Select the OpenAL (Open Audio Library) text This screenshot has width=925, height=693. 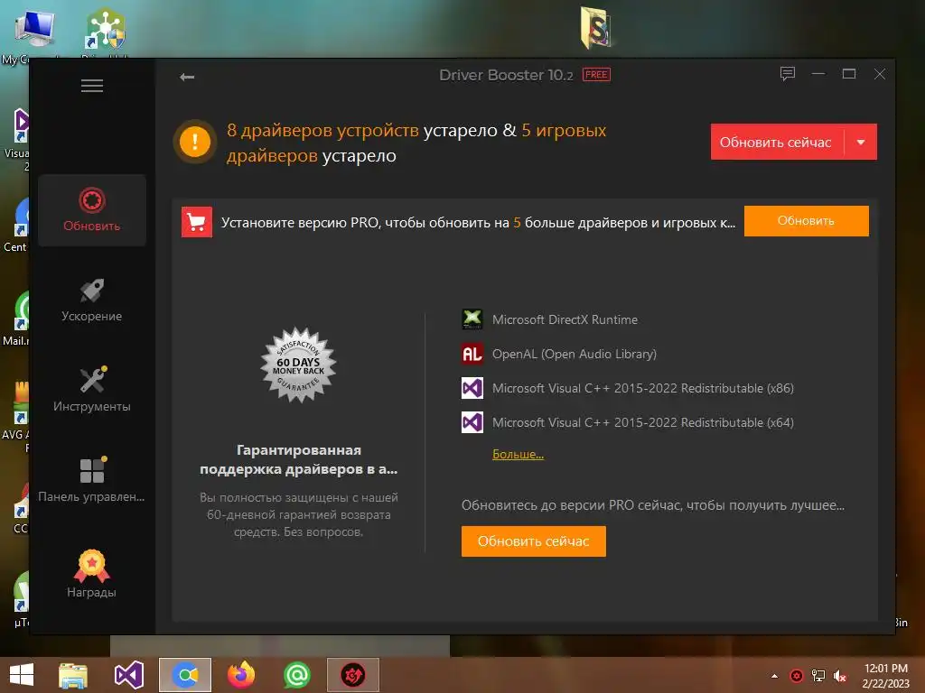click(574, 354)
